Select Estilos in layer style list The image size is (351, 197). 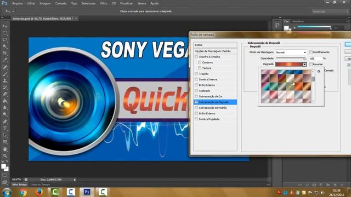point(215,45)
